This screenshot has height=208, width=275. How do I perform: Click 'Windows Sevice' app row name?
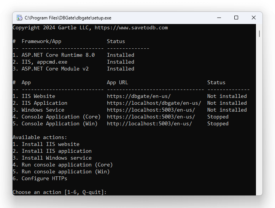pyautogui.click(x=43, y=110)
